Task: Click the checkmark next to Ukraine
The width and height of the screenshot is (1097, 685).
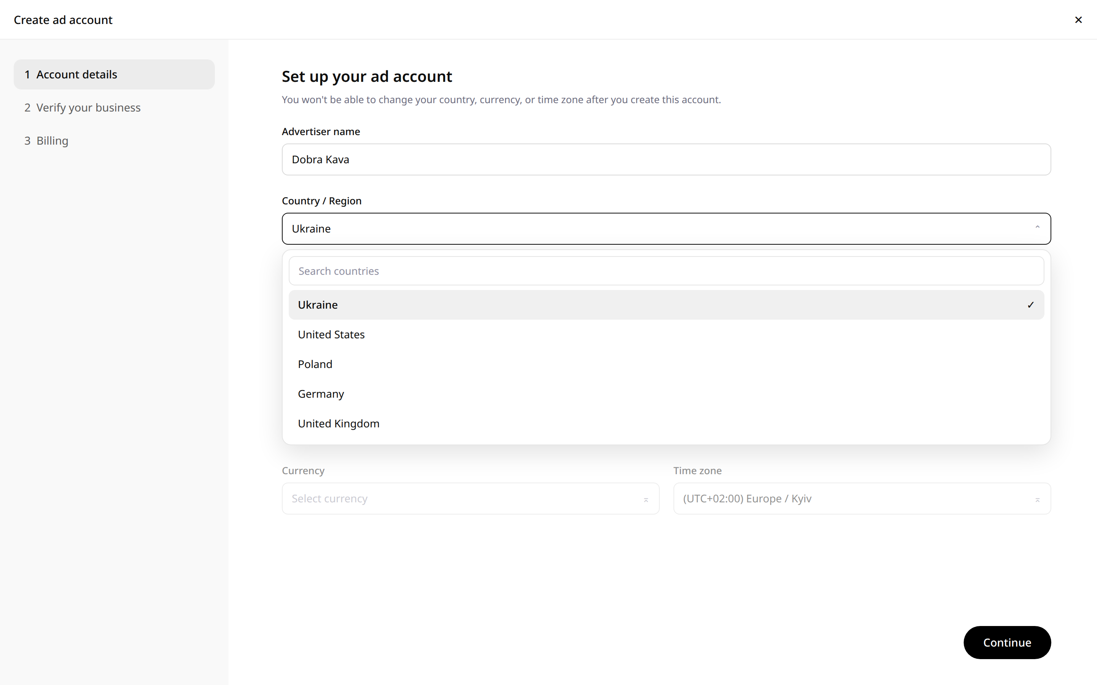Action: tap(1030, 305)
